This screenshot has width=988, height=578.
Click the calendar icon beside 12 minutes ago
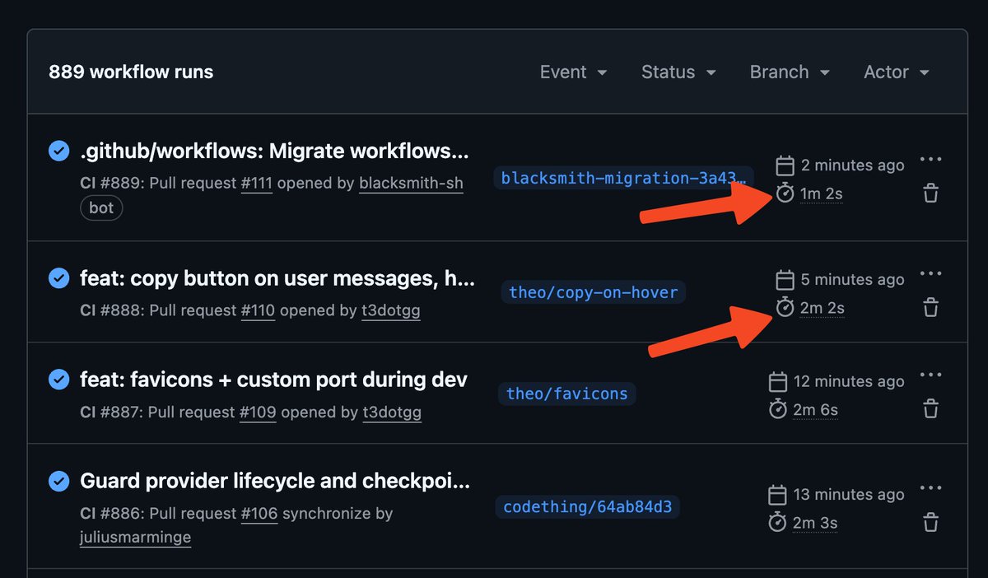click(778, 381)
